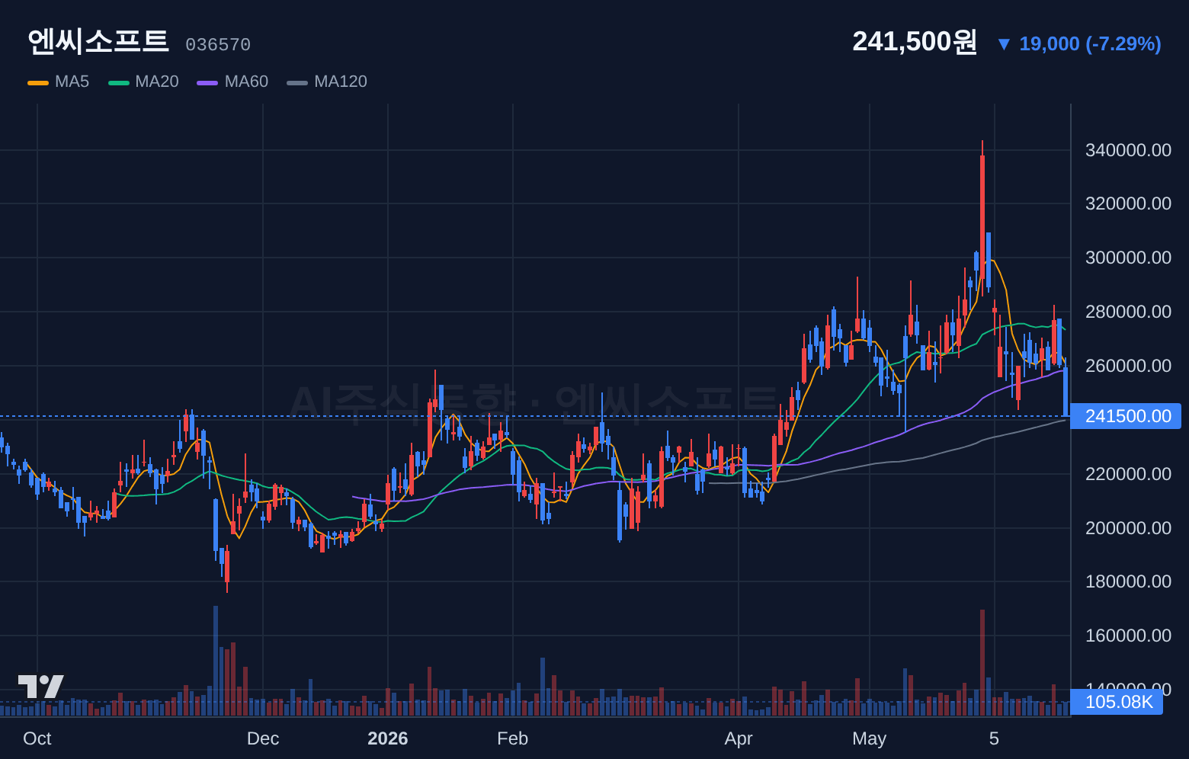Click the ticker code 036570
This screenshot has height=759, width=1189.
tap(218, 45)
